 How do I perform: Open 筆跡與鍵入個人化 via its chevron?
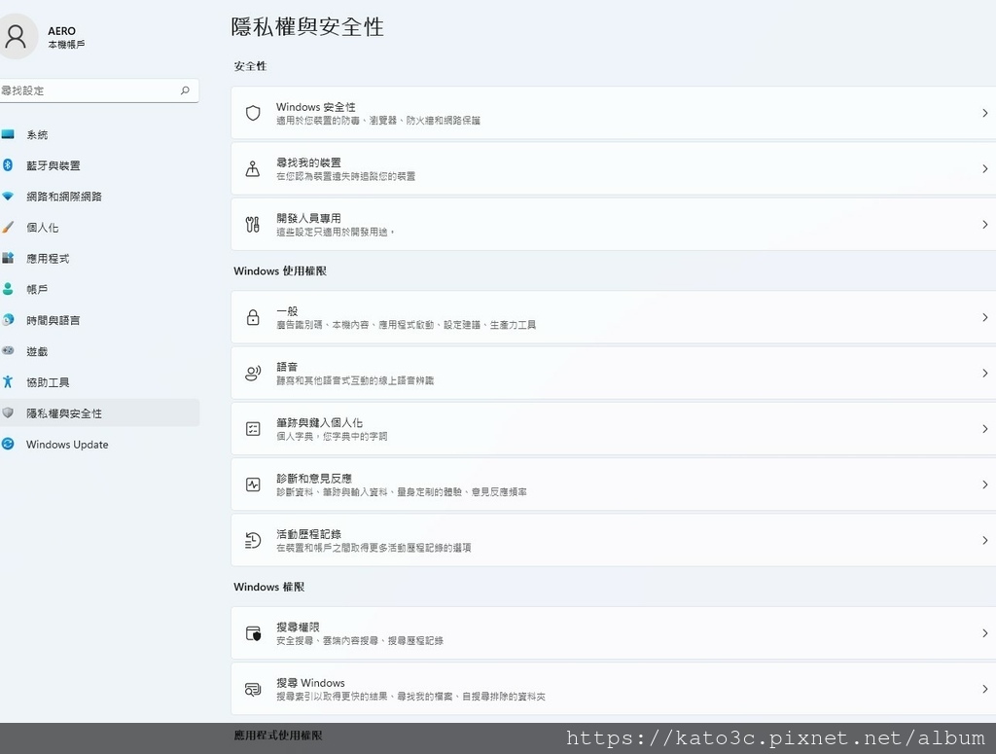tap(984, 429)
